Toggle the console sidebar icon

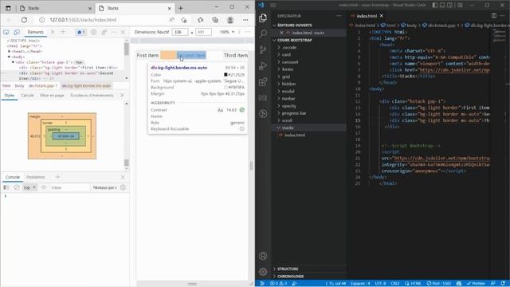(x=6, y=187)
